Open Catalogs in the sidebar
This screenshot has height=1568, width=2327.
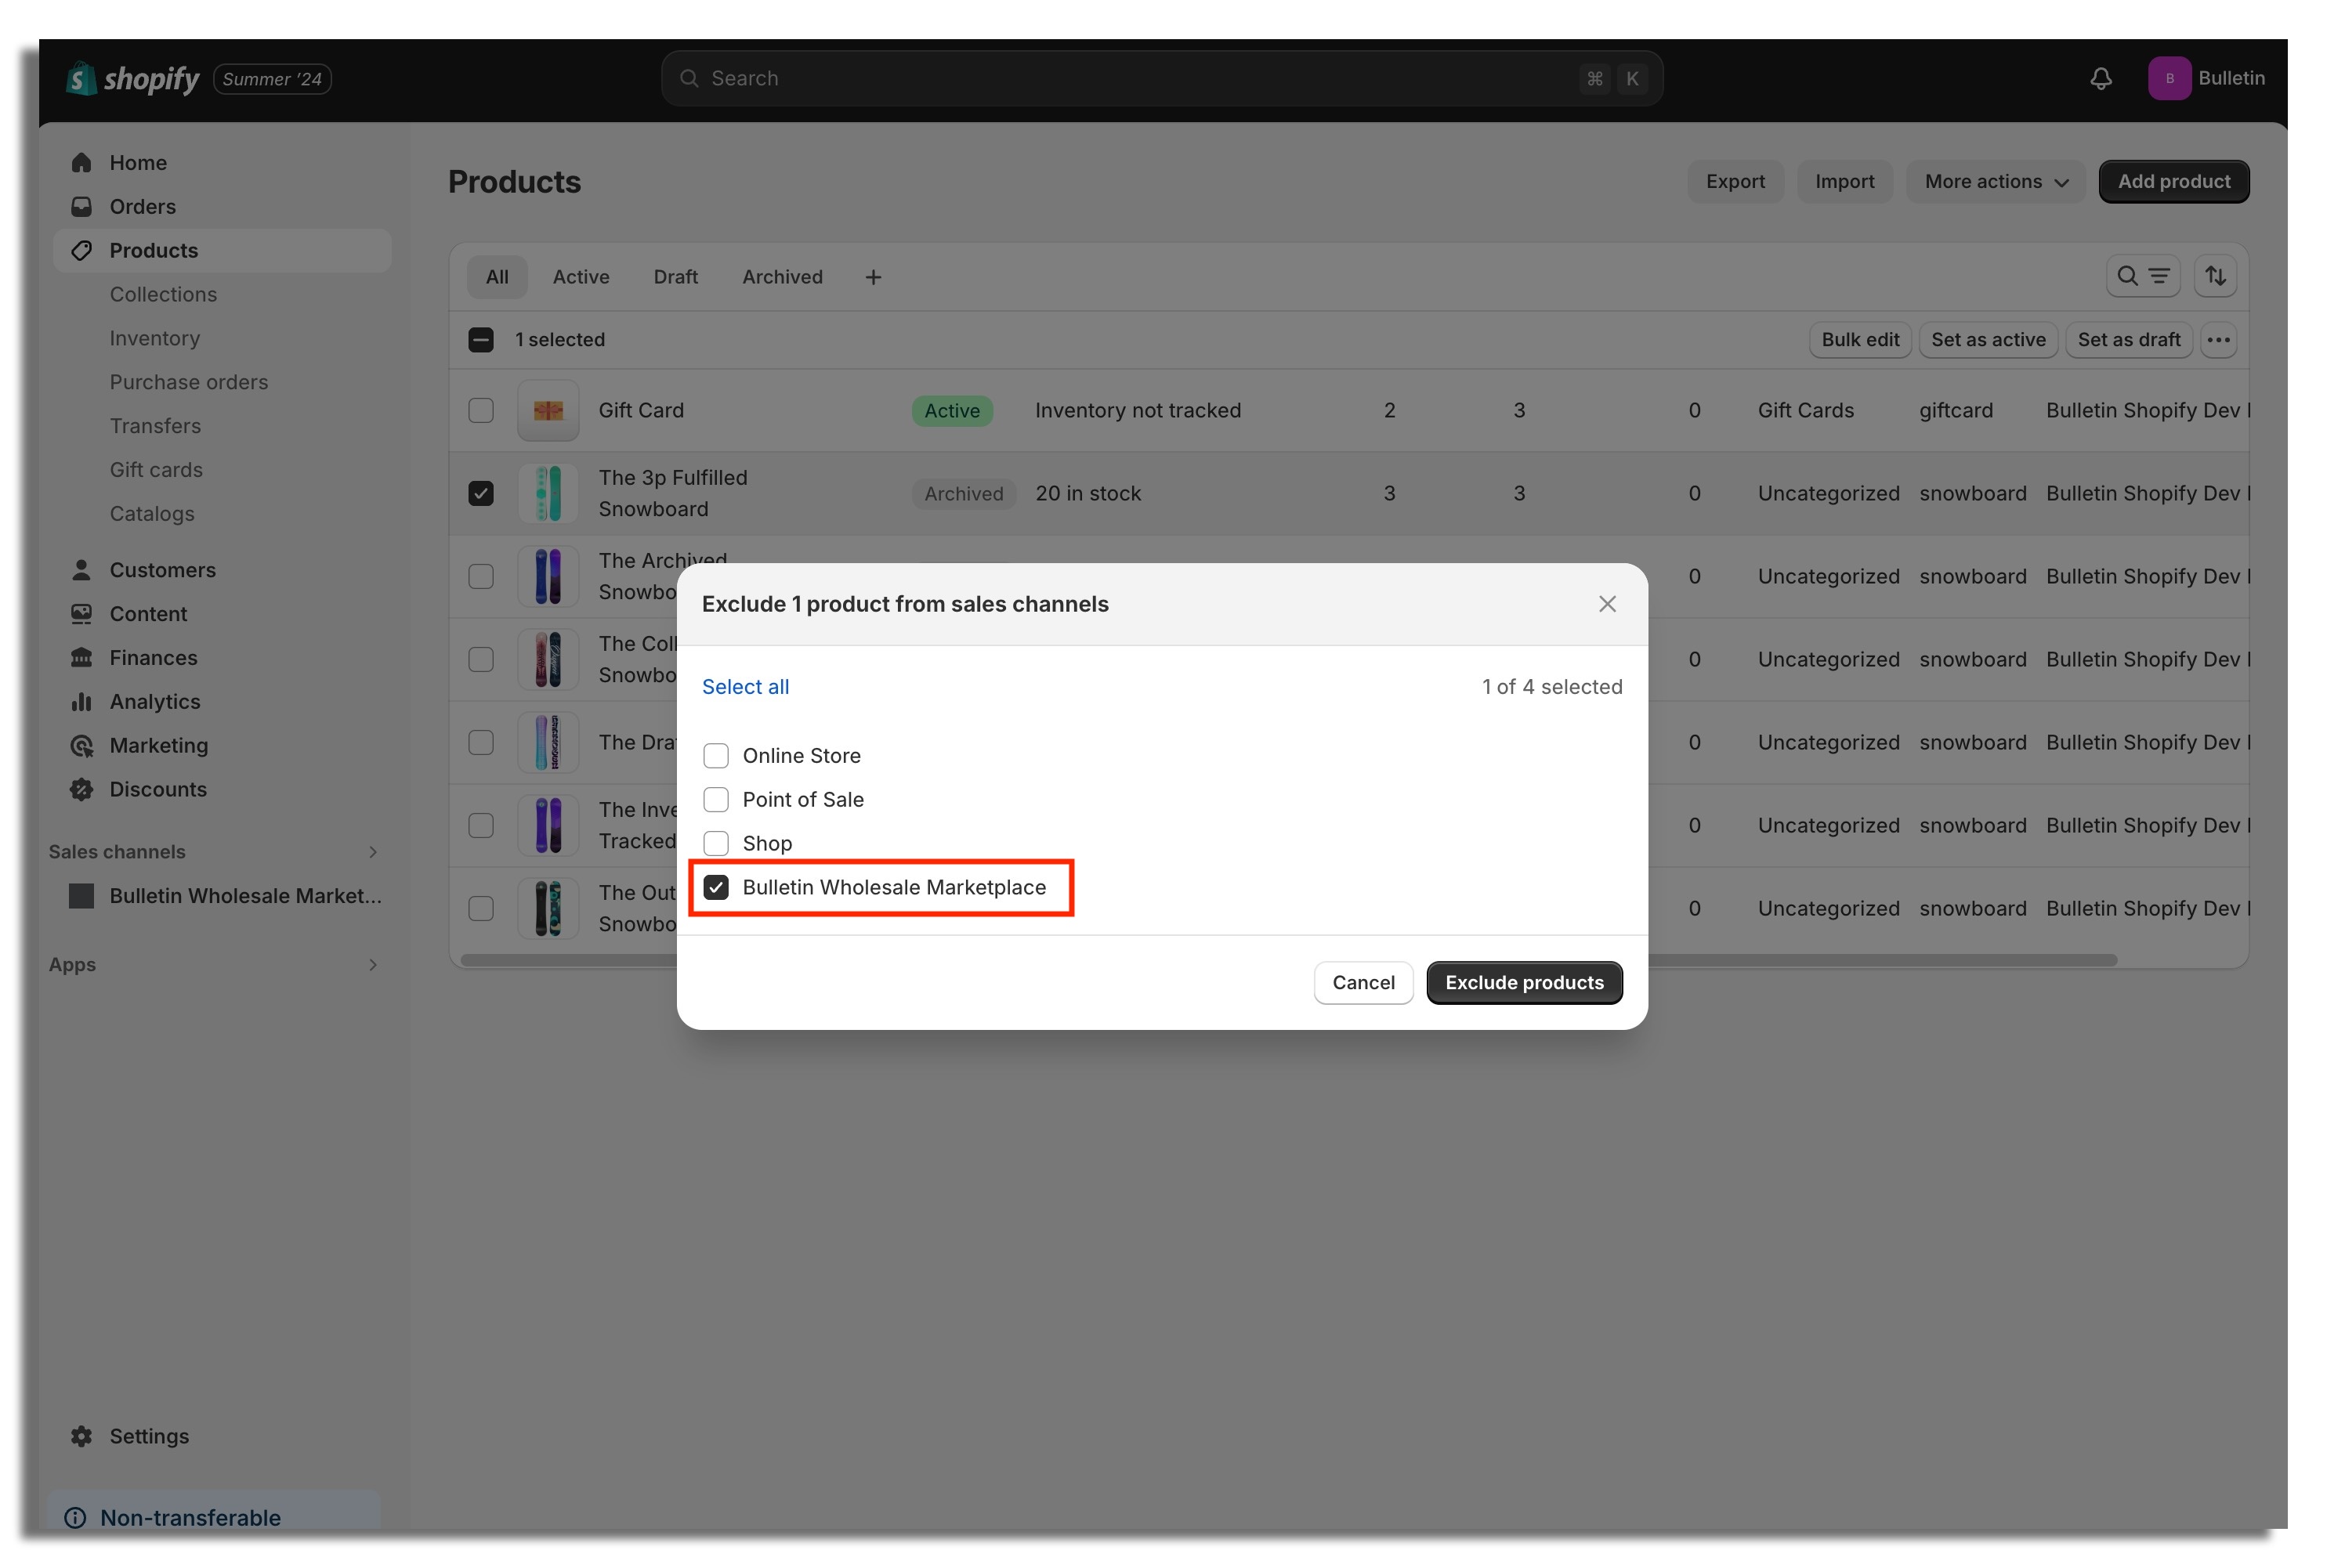pos(152,514)
